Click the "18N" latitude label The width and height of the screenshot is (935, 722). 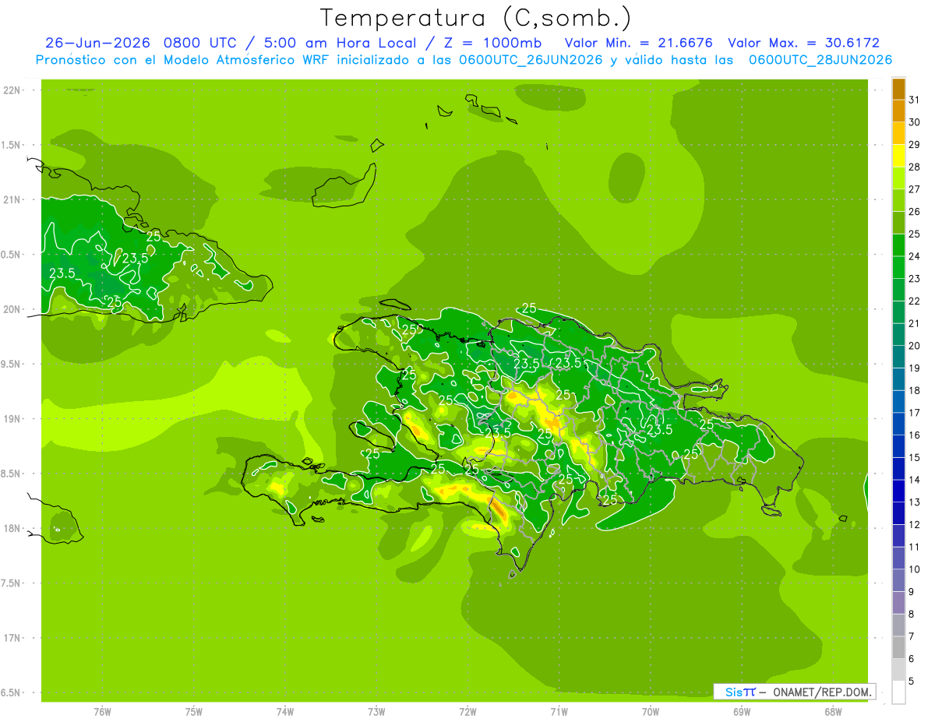click(x=12, y=528)
